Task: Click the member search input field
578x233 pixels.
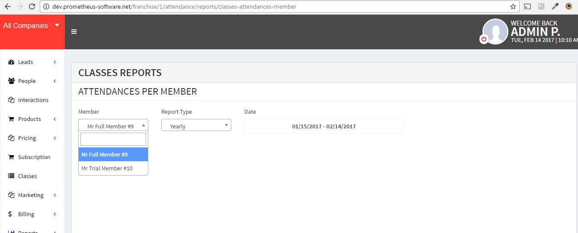Action: click(x=113, y=139)
